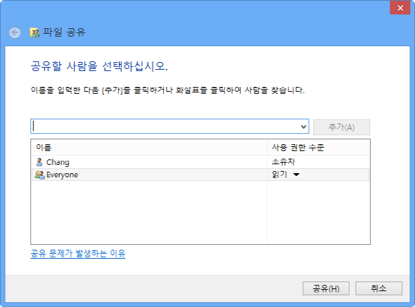415x307 pixels.
Task: Click the 소유자 permission cell for Chang
Action: [x=283, y=162]
